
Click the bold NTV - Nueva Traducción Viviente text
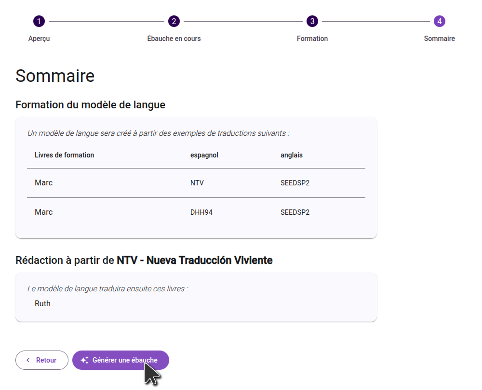click(194, 260)
